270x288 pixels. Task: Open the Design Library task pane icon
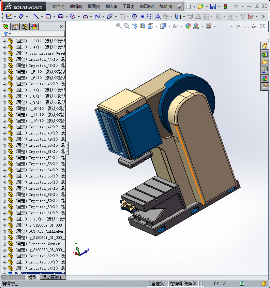265,54
